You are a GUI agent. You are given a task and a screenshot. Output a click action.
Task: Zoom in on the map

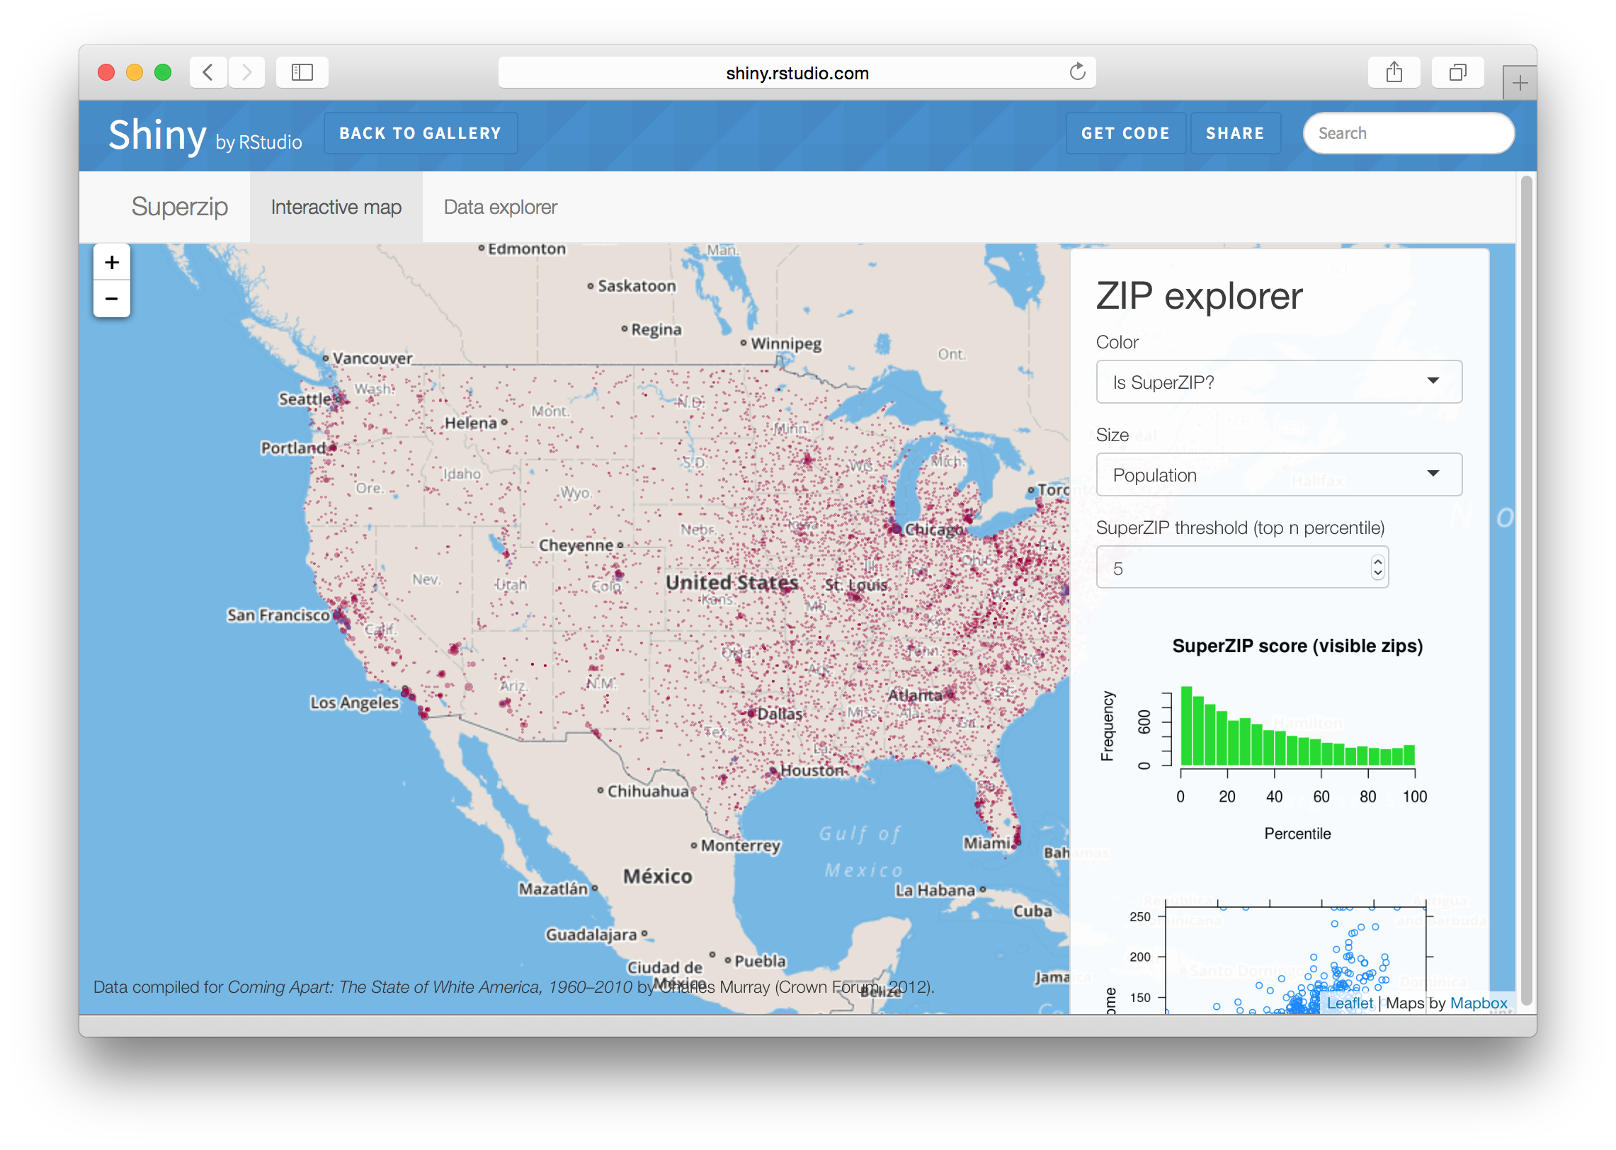coord(111,261)
